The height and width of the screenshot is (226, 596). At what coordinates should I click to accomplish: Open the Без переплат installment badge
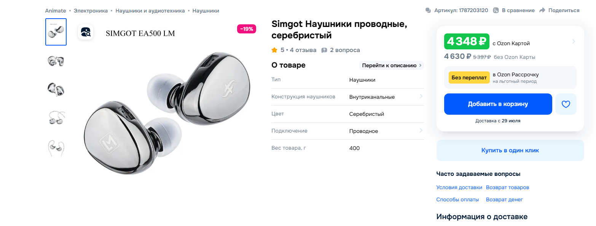pos(469,77)
